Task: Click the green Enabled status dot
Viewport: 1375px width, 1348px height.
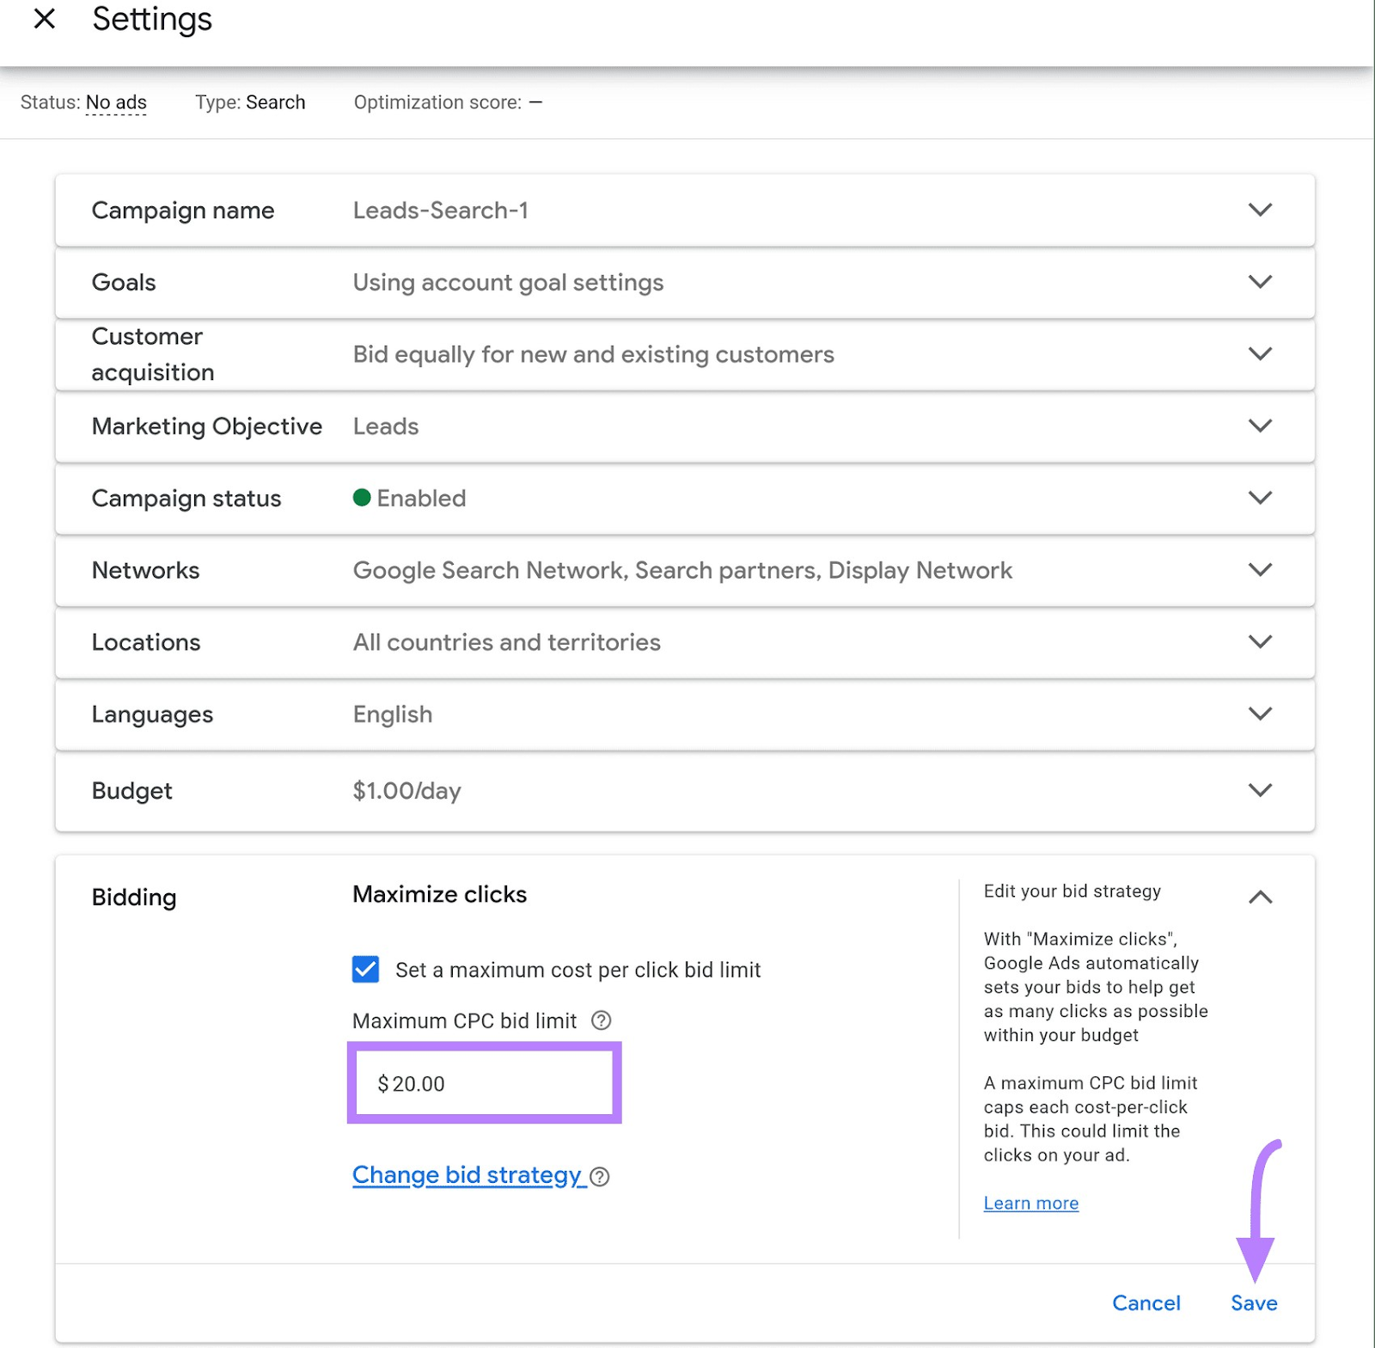Action: click(x=362, y=498)
